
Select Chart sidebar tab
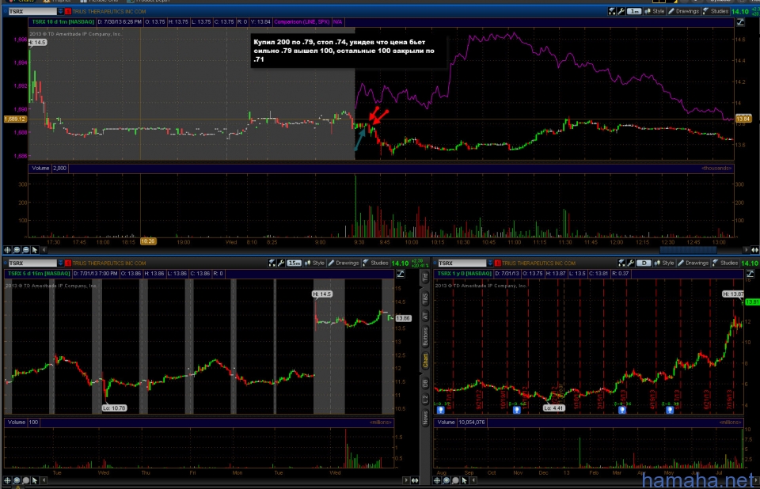point(425,361)
